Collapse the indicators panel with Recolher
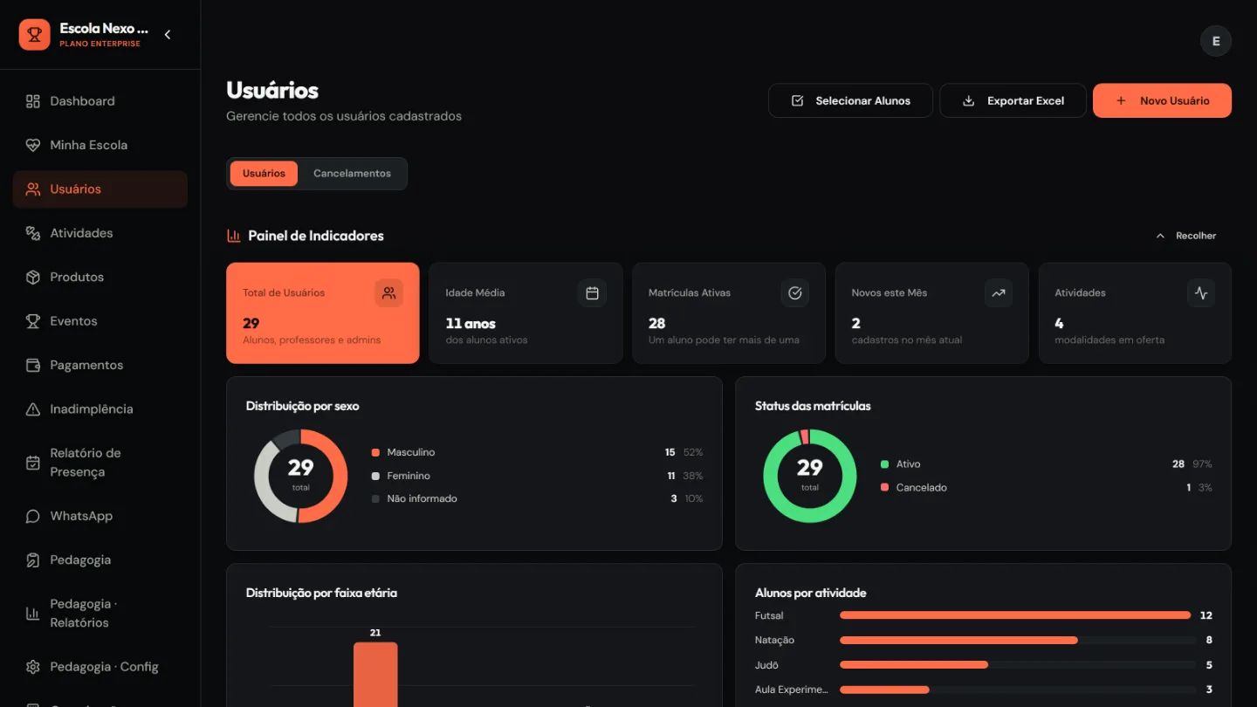This screenshot has width=1257, height=707. pos(1185,236)
